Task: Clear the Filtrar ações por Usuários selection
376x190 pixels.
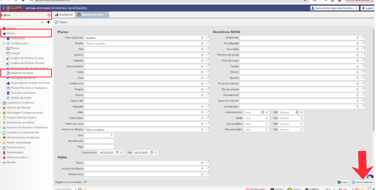Action: (x=202, y=38)
